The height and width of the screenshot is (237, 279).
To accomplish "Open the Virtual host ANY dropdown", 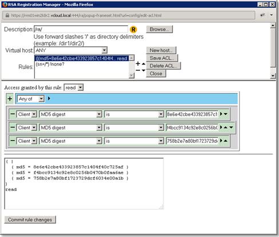I will coord(70,50).
